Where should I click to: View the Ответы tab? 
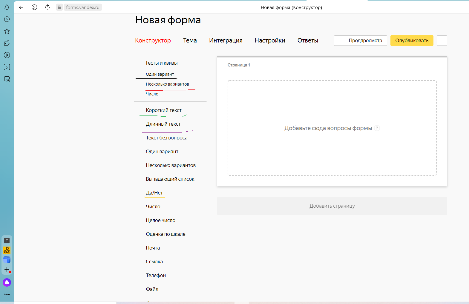308,40
